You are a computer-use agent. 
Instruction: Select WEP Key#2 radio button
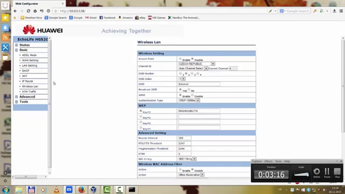[141, 116]
